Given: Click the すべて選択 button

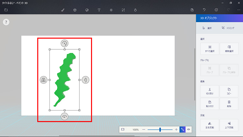Looking at the screenshot, I should 210,49.
